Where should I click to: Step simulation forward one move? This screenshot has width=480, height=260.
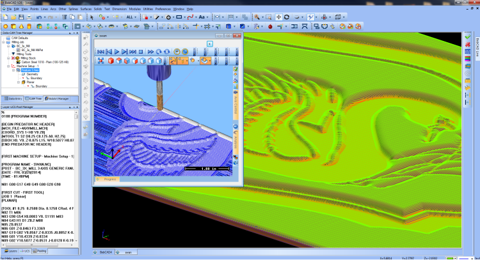click(125, 52)
